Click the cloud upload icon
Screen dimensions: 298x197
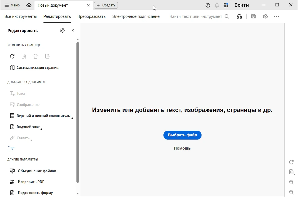265,16
